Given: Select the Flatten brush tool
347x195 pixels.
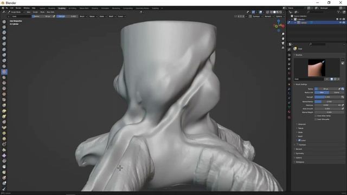Looking at the screenshot, I should click(4, 77).
